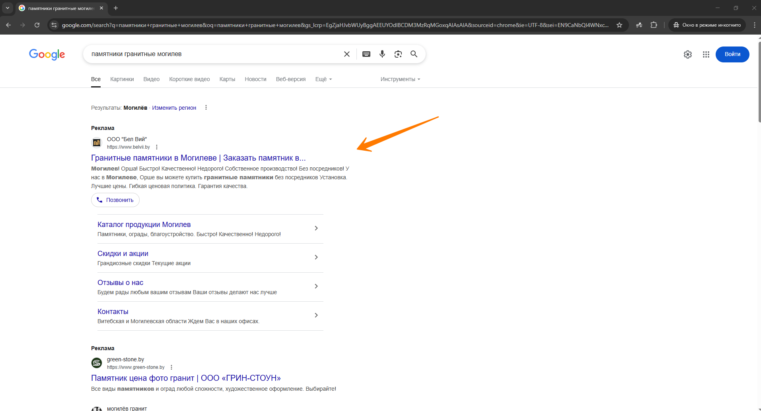Close the Google search tab
This screenshot has width=761, height=411.
point(101,8)
